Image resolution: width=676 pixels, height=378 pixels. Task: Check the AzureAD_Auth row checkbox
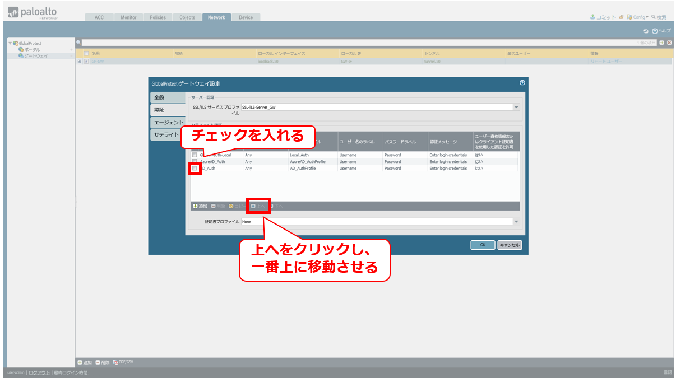pos(195,161)
